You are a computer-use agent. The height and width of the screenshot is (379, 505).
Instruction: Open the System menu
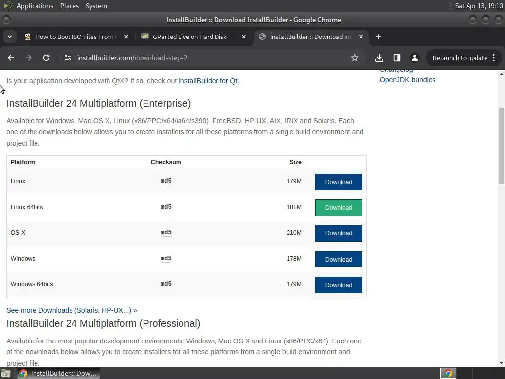(x=96, y=6)
